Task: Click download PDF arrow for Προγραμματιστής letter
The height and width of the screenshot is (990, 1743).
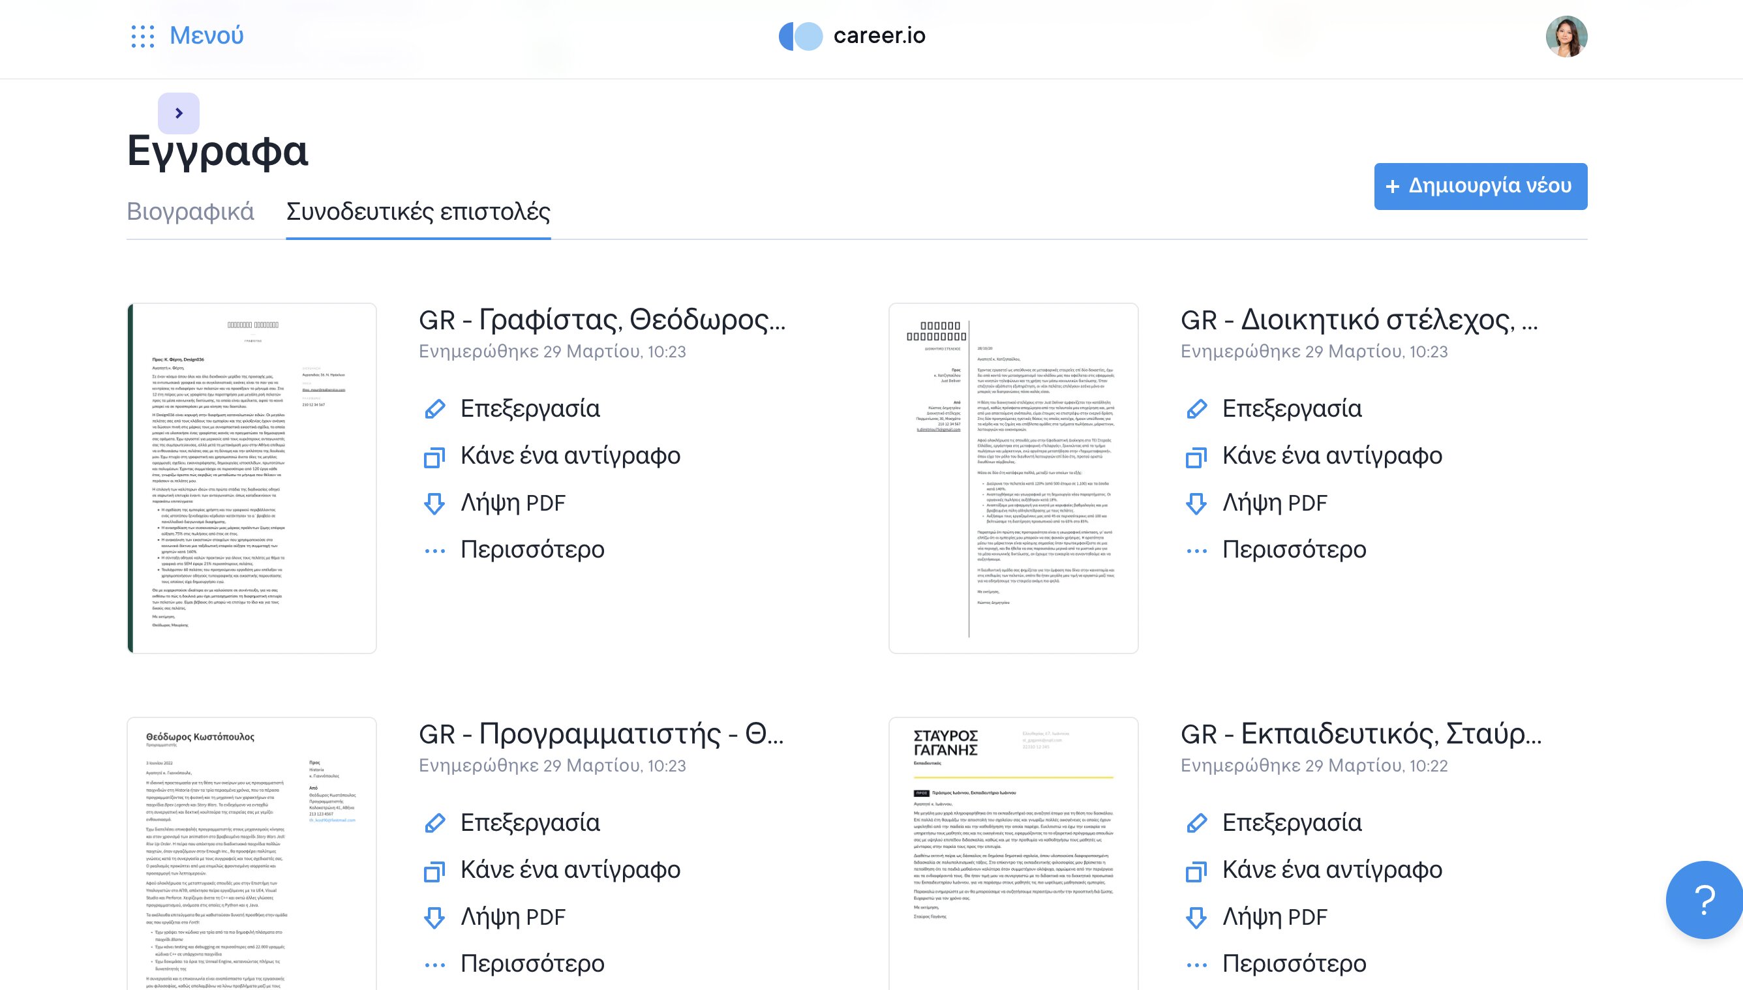Action: coord(434,917)
